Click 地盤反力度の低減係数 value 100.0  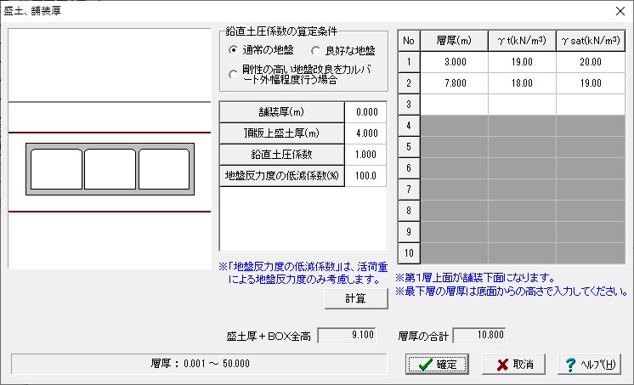click(366, 176)
